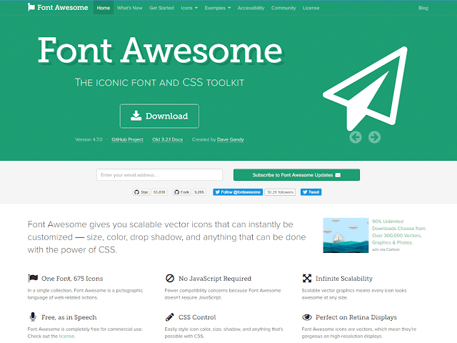Image resolution: width=457 pixels, height=343 pixels.
Task: Open the License page in navbar
Action: tap(311, 8)
